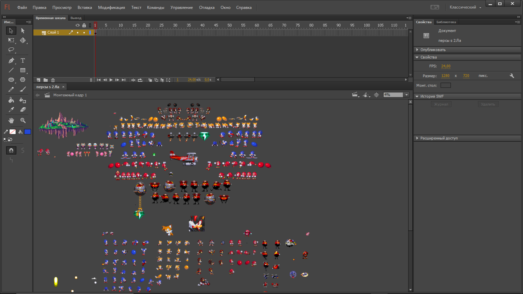The image size is (523, 294).
Task: Select the Text tool
Action: (x=23, y=60)
